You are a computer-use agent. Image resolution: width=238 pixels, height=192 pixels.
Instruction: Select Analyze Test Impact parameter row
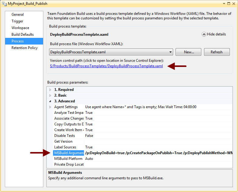point(69,113)
